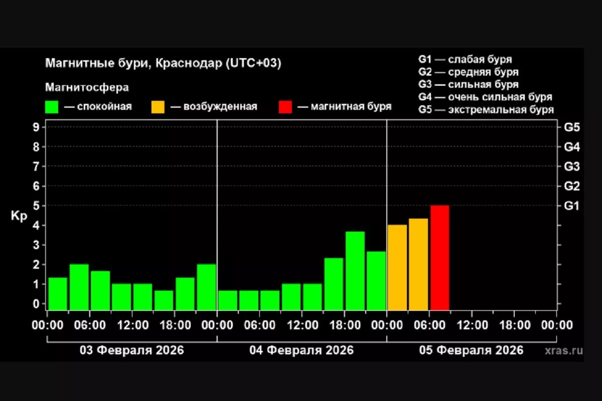Click the tallest green bar on 04 February
The image size is (602, 401).
coord(355,271)
